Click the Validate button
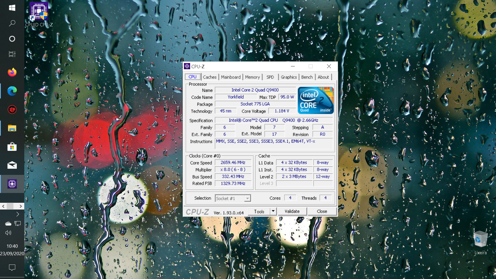 point(292,211)
